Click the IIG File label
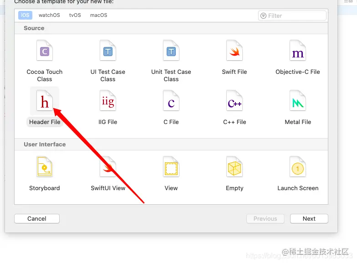 108,122
